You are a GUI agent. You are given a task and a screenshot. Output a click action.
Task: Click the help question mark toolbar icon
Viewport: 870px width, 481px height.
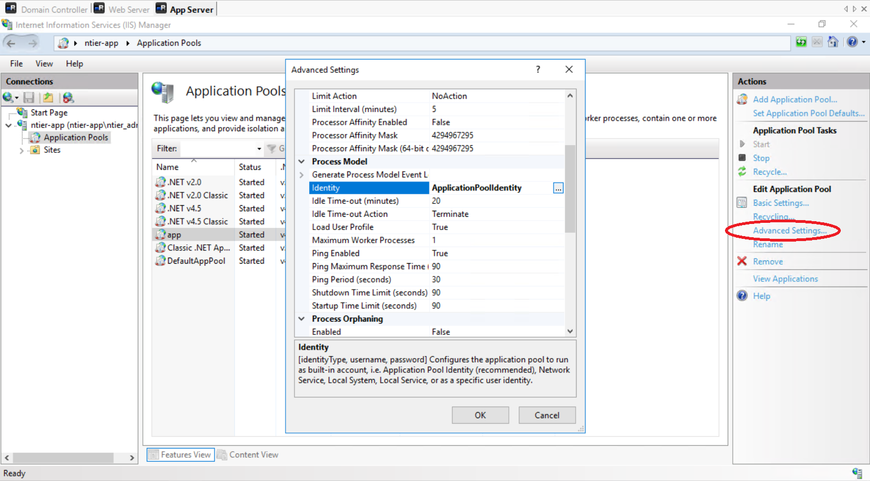tap(852, 42)
